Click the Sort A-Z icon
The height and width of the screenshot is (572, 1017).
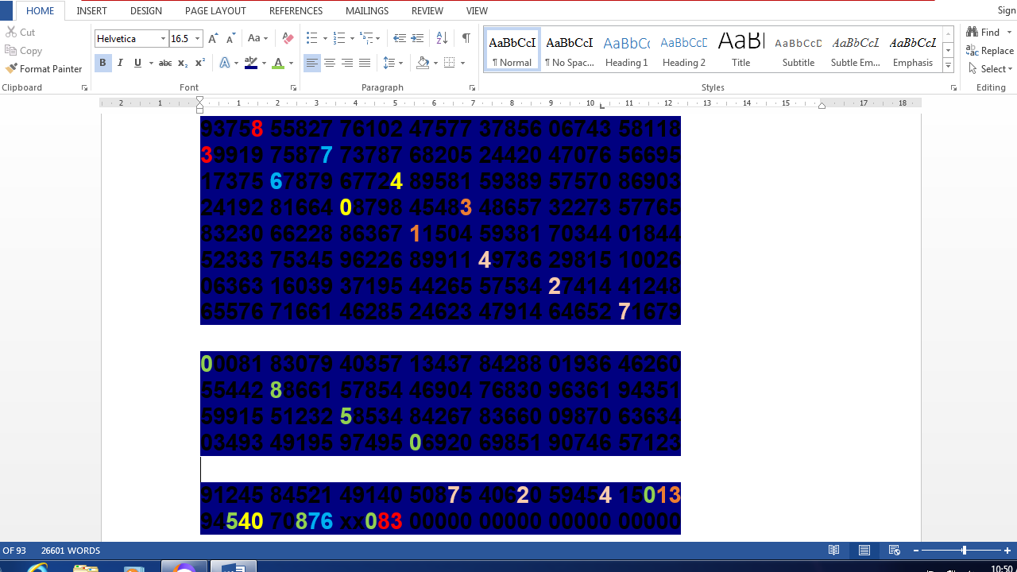point(442,38)
